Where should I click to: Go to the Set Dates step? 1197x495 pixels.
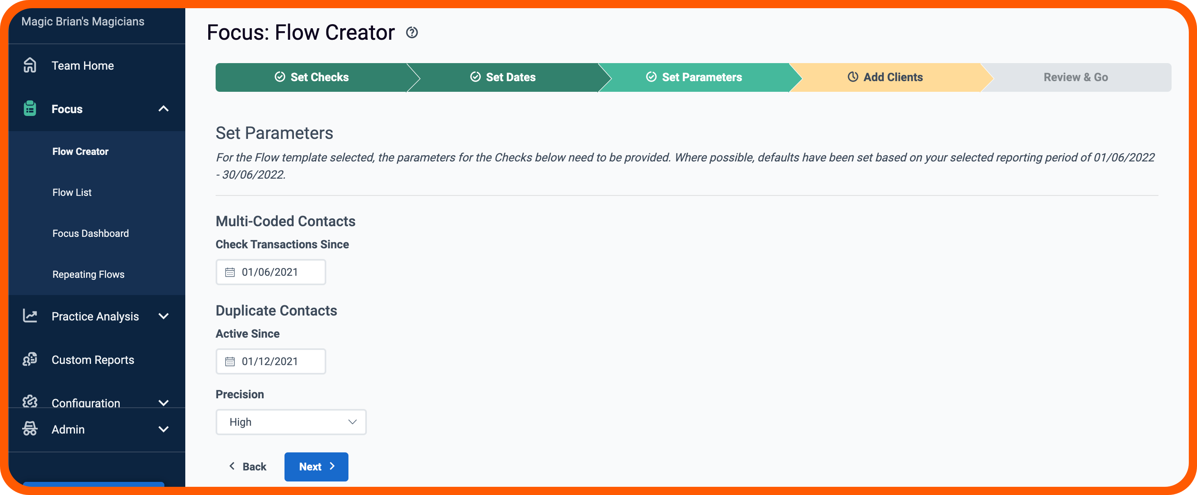click(x=503, y=77)
